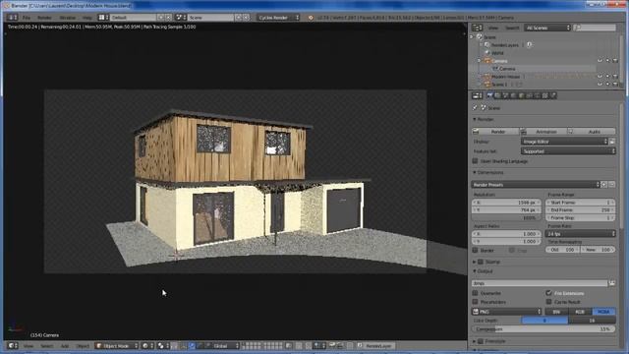Click the new window icon beside Display dropdown
The height and width of the screenshot is (354, 629).
point(612,142)
